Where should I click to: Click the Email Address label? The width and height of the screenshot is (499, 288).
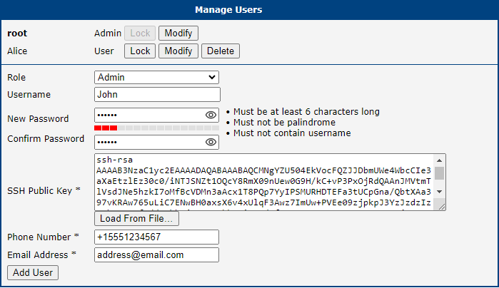(x=41, y=255)
